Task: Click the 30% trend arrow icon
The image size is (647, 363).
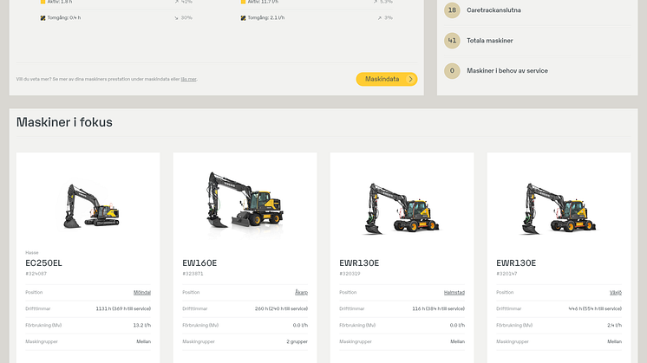Action: click(x=177, y=18)
